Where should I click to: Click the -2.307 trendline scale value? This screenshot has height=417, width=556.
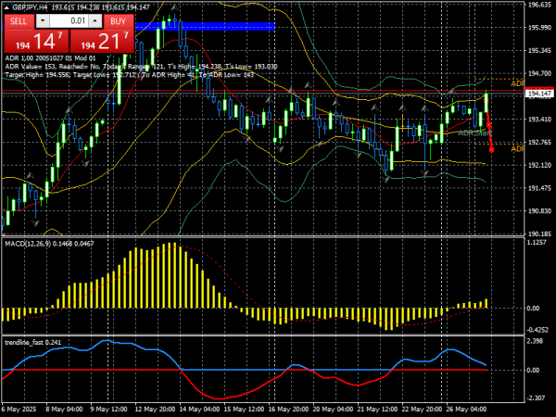pos(537,398)
